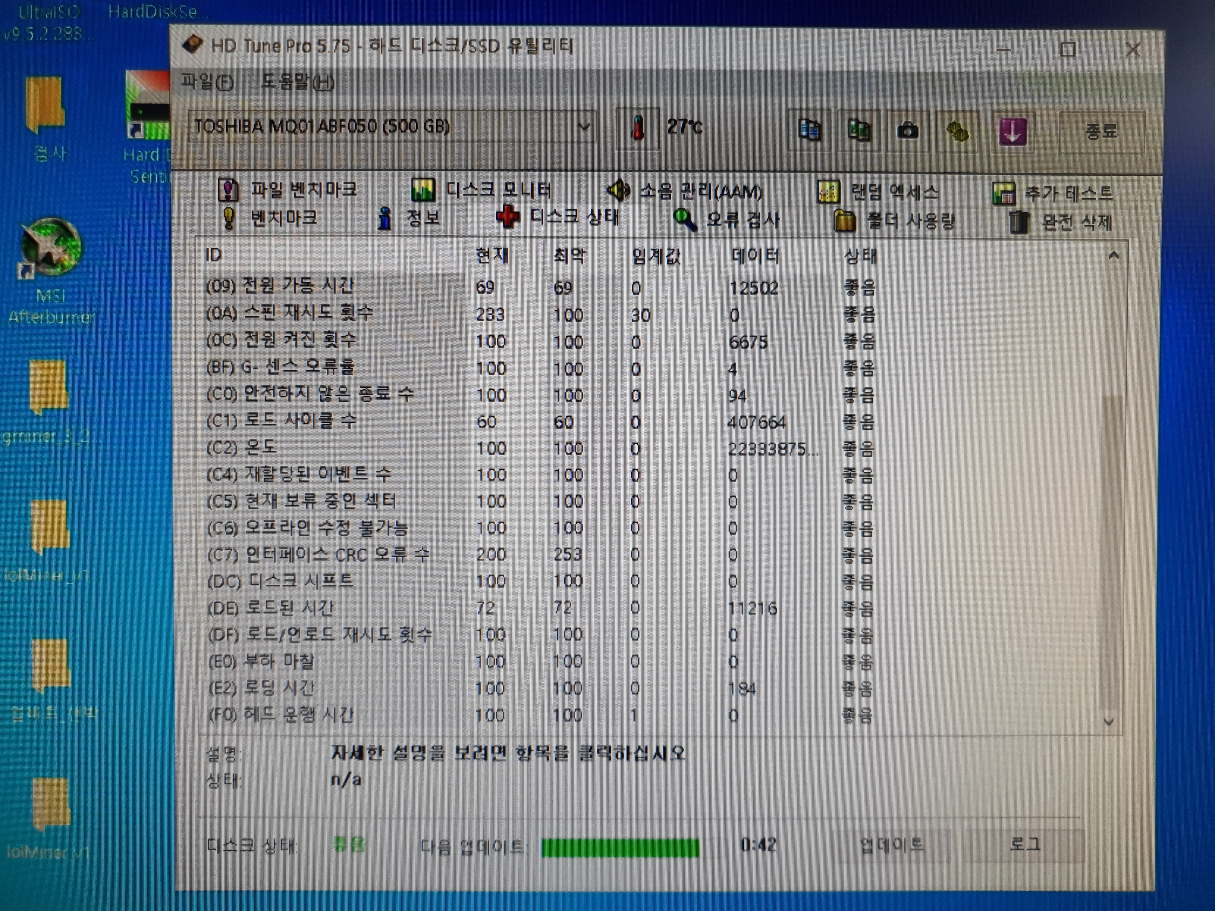Switch to the 파일 벤치마크 tab
Screen dimensions: 1215x911
pos(288,190)
